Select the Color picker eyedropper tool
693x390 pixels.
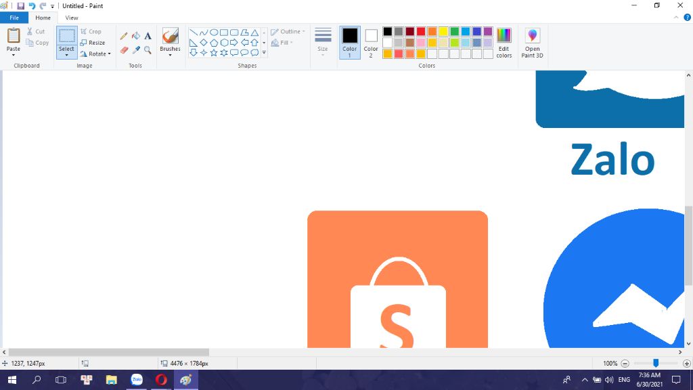pos(136,50)
